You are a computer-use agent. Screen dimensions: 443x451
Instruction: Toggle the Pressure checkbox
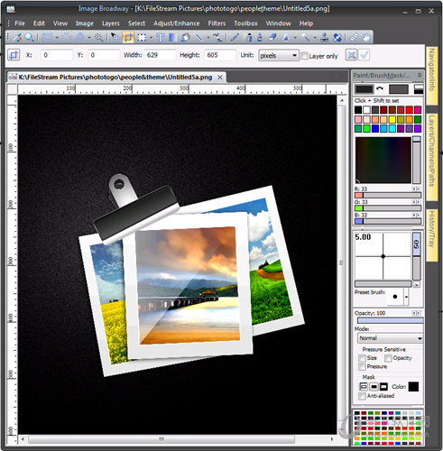pyautogui.click(x=362, y=367)
